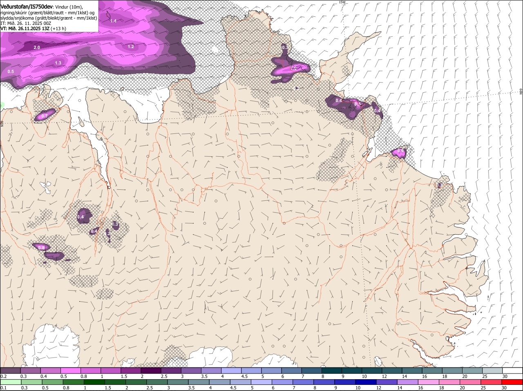
Task: Pick the dark blue rain swatch starting at 10
Action: tap(366, 382)
